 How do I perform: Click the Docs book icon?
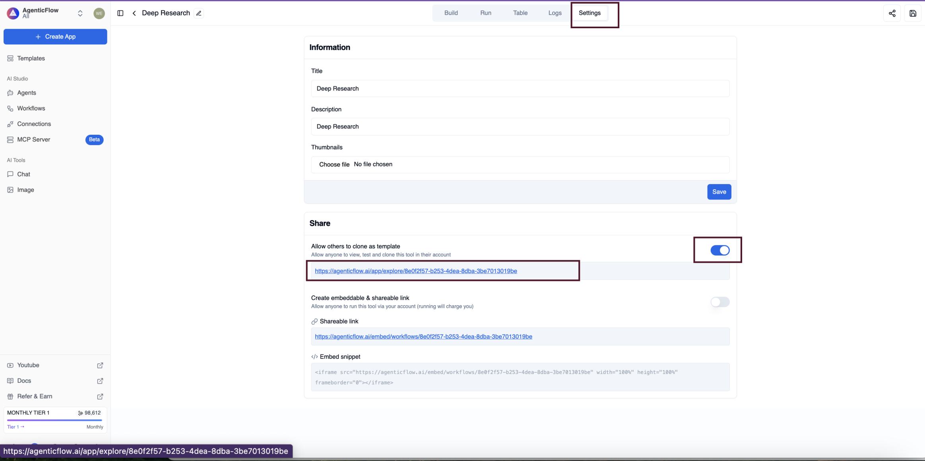[x=10, y=381]
